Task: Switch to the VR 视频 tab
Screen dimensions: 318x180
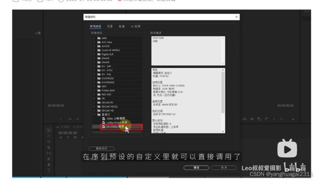Action: tap(135, 26)
